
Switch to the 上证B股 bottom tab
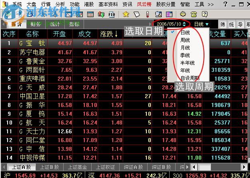pyautogui.click(x=50, y=167)
